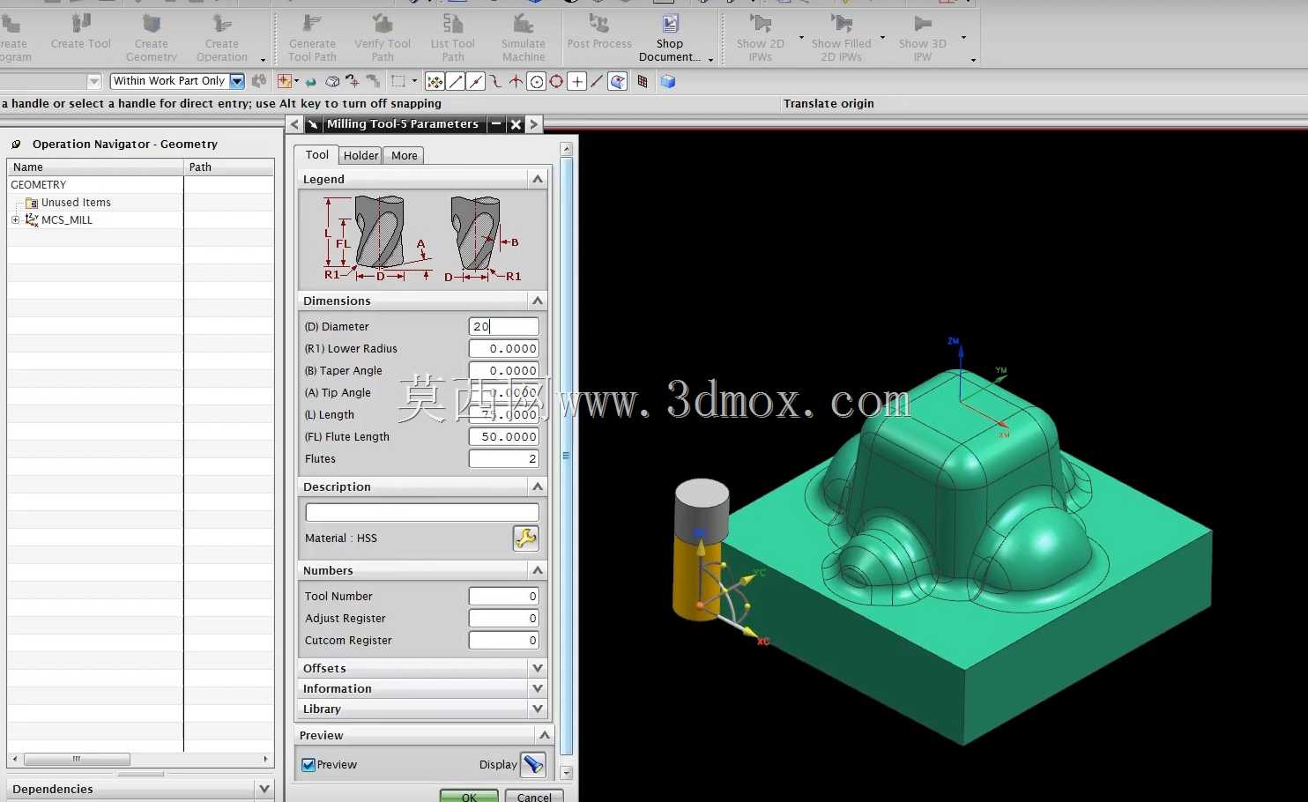Open the Shop Documentation tool
The width and height of the screenshot is (1308, 802).
(670, 39)
